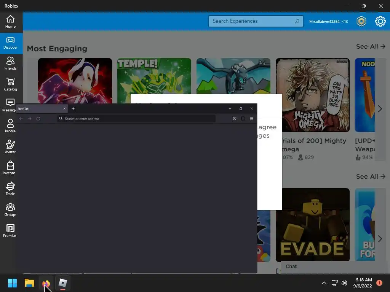This screenshot has height=292, width=390.
Task: Open the clock showing 5:18 AM
Action: pos(363,283)
